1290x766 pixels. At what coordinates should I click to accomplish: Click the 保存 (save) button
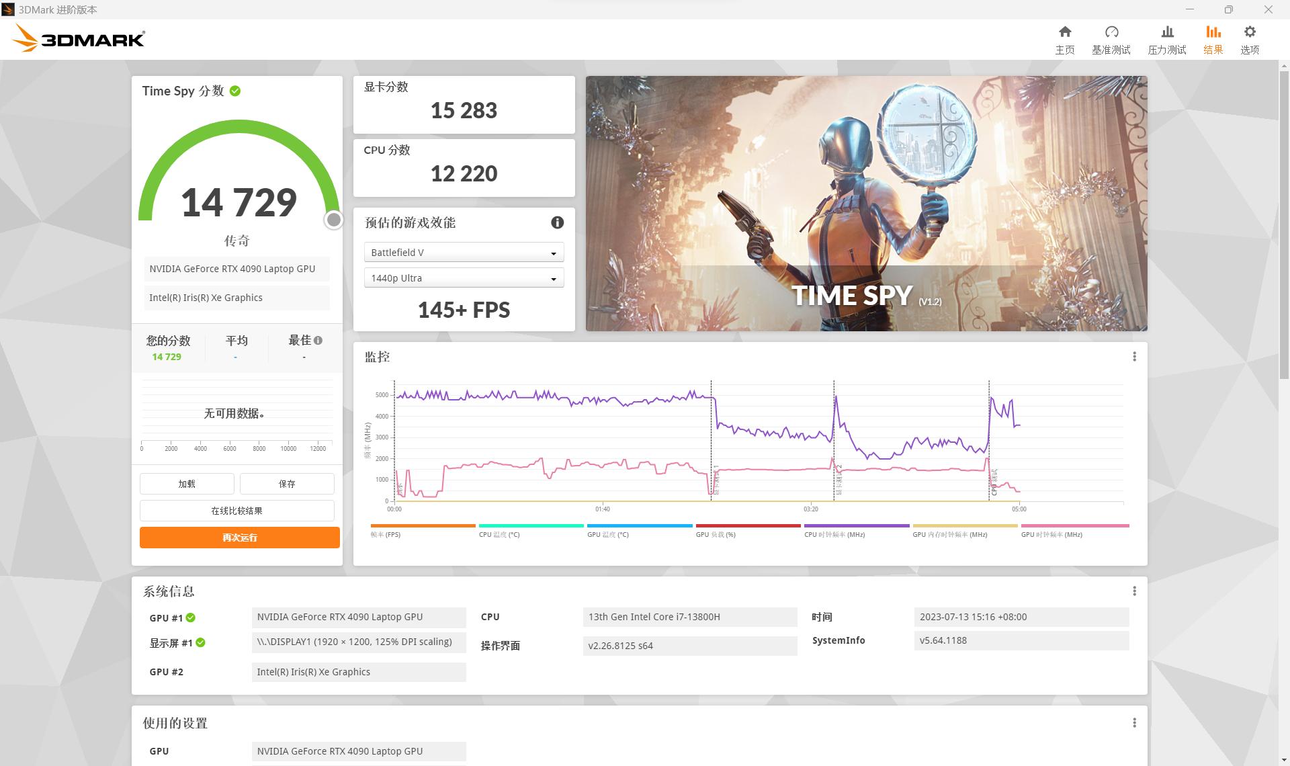[x=287, y=484]
